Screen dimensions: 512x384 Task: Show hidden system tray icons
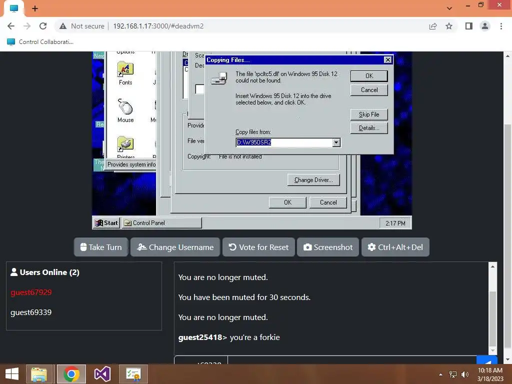pos(441,374)
